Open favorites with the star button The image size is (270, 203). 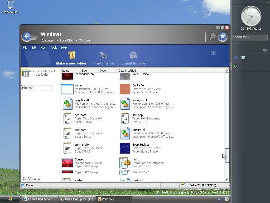[x=223, y=36]
